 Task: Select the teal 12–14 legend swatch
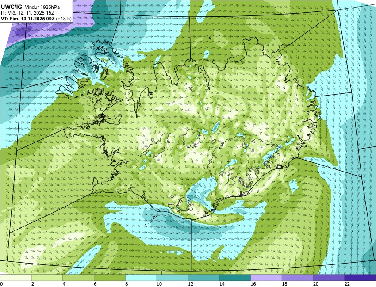click(203, 278)
